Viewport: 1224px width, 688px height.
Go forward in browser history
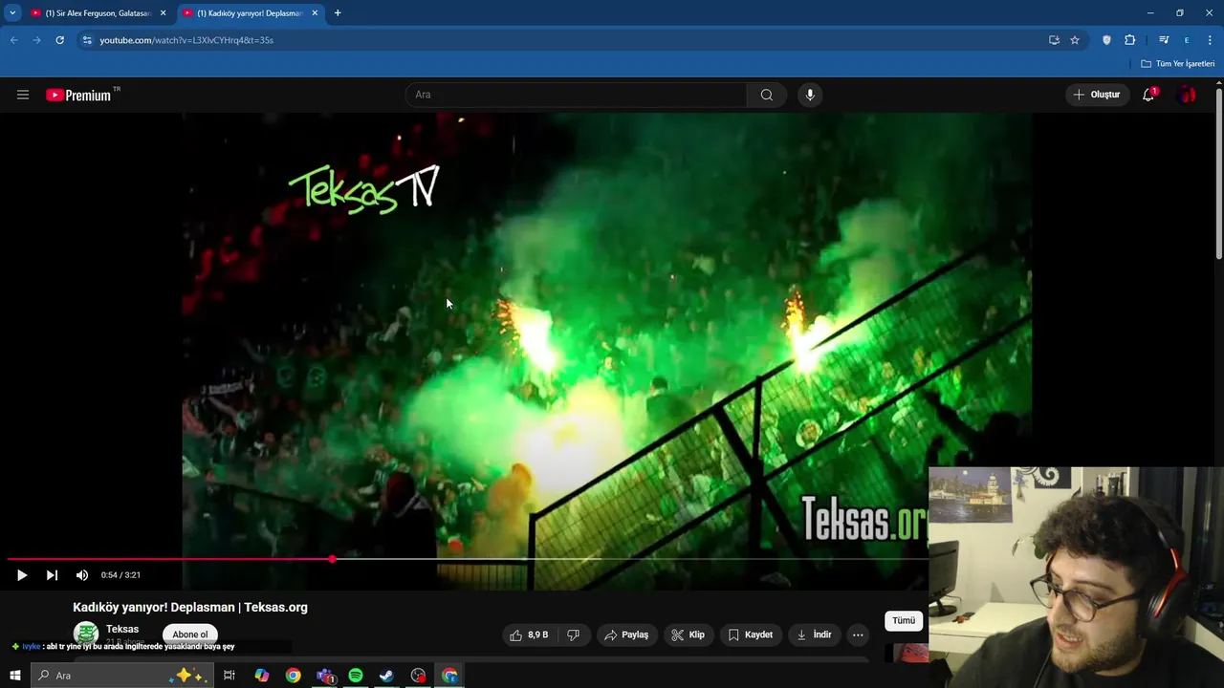36,40
